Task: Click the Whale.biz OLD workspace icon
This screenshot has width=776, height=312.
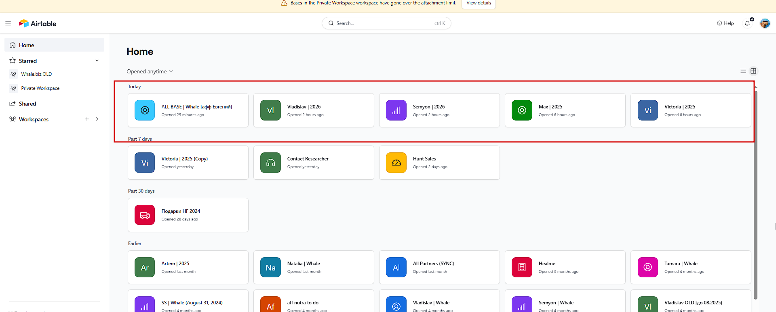Action: coord(14,74)
